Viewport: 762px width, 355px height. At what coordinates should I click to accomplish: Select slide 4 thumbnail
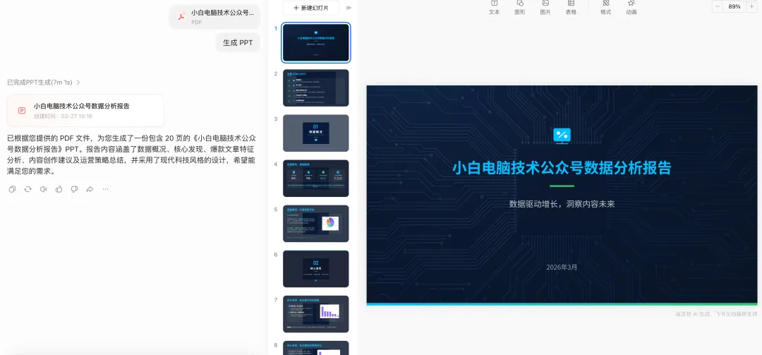tap(316, 178)
